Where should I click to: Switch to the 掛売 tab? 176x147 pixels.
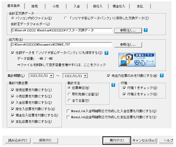[x=35, y=6]
